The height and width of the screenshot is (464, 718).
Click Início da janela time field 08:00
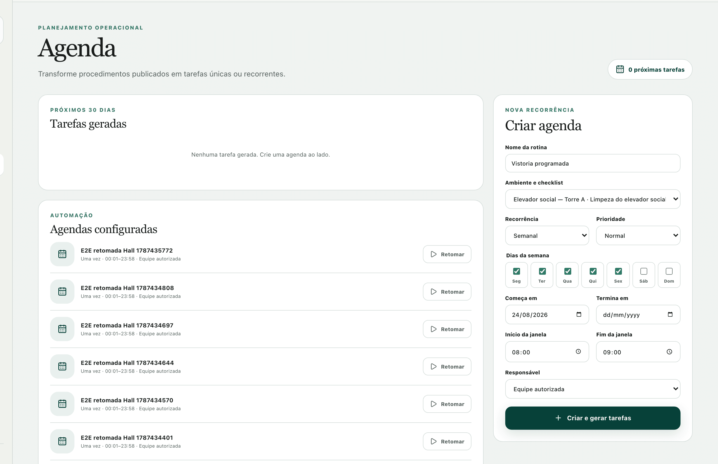point(547,352)
